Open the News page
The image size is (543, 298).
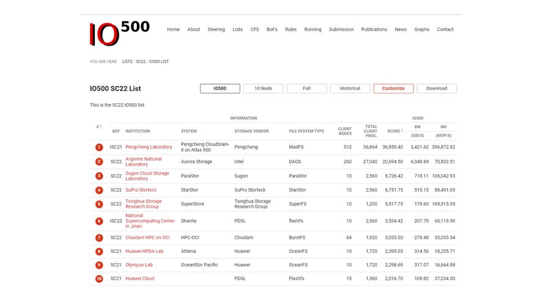pos(401,29)
